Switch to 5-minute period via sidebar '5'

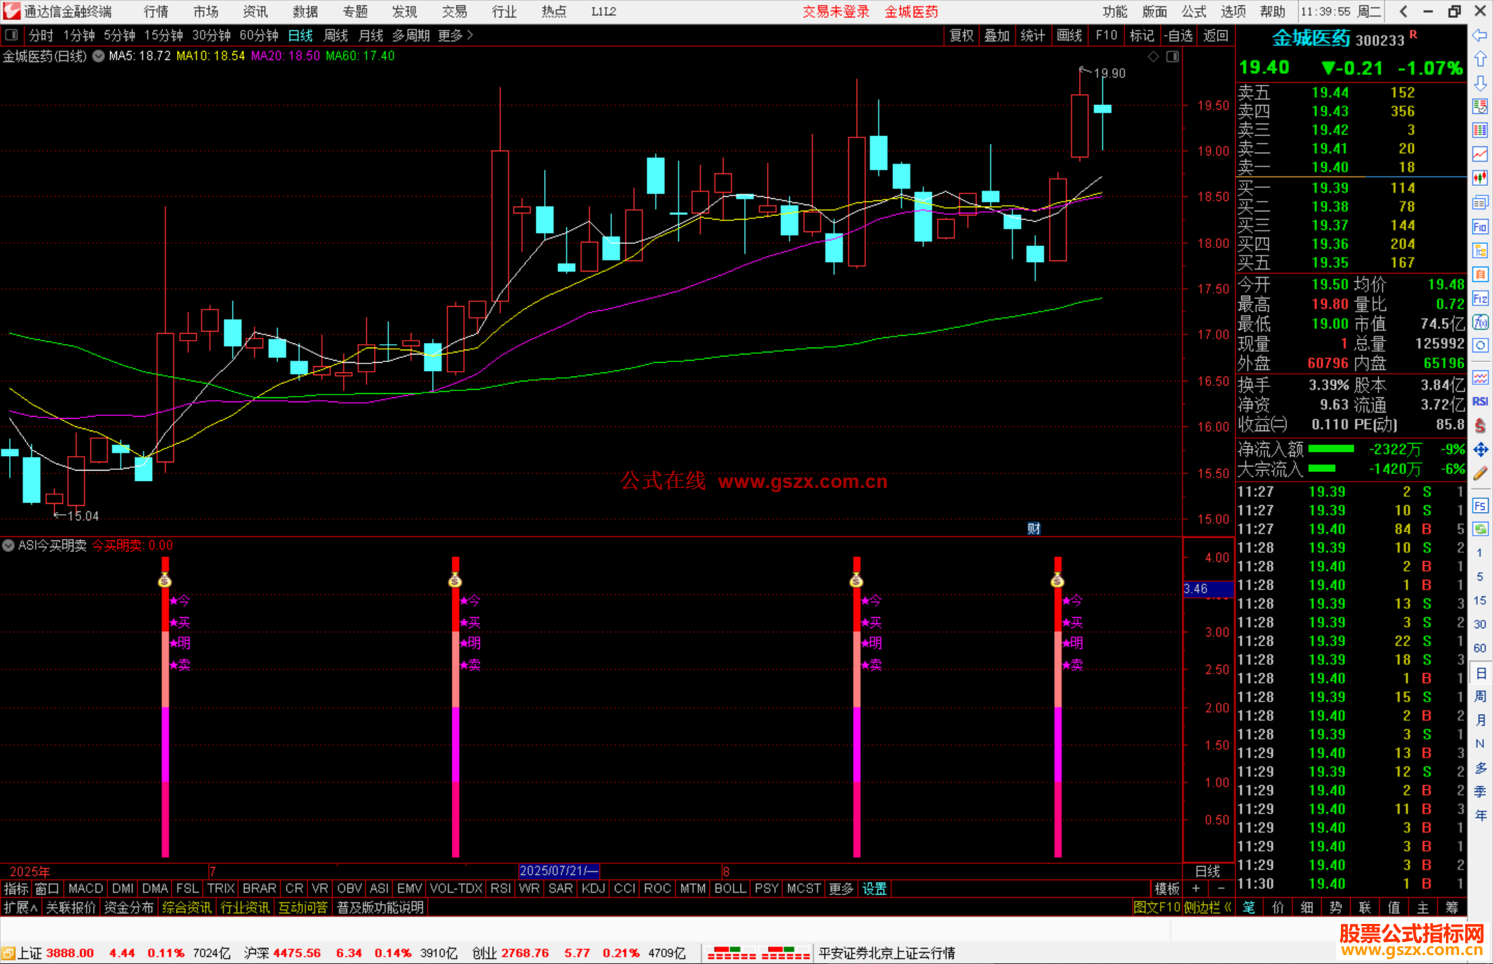coord(1479,576)
